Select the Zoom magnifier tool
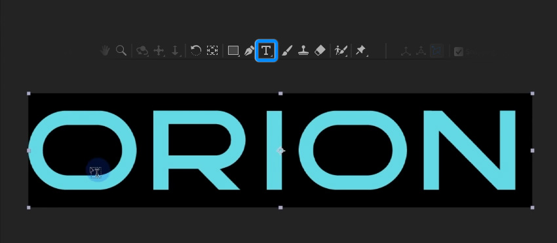Viewport: 557px width, 243px height. point(121,51)
